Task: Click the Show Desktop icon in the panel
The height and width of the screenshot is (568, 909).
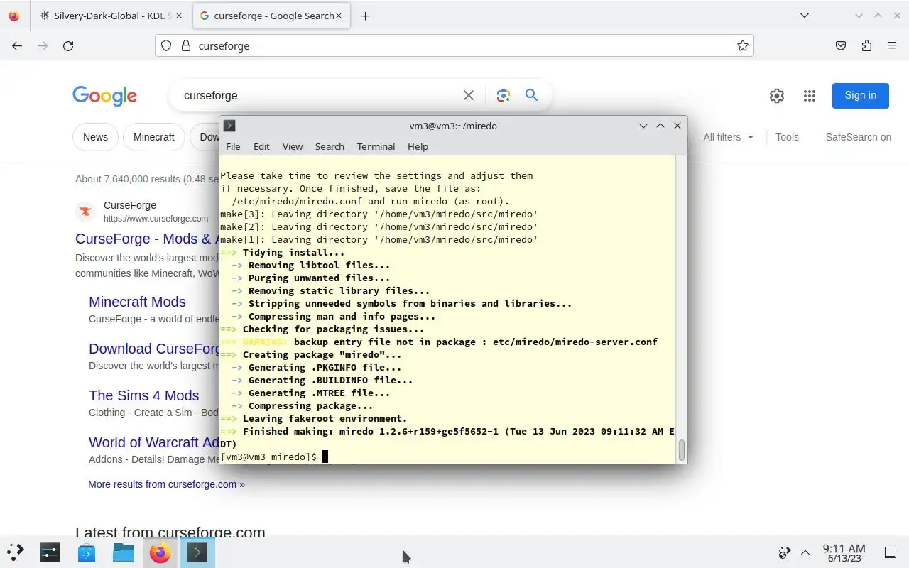Action: [x=891, y=552]
